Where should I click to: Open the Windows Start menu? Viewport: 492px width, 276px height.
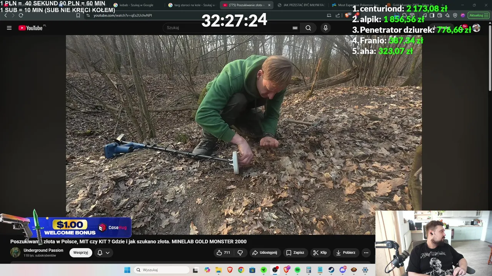click(127, 270)
